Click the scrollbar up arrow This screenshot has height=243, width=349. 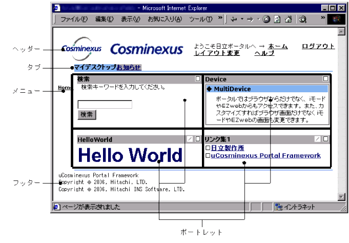pos(341,32)
